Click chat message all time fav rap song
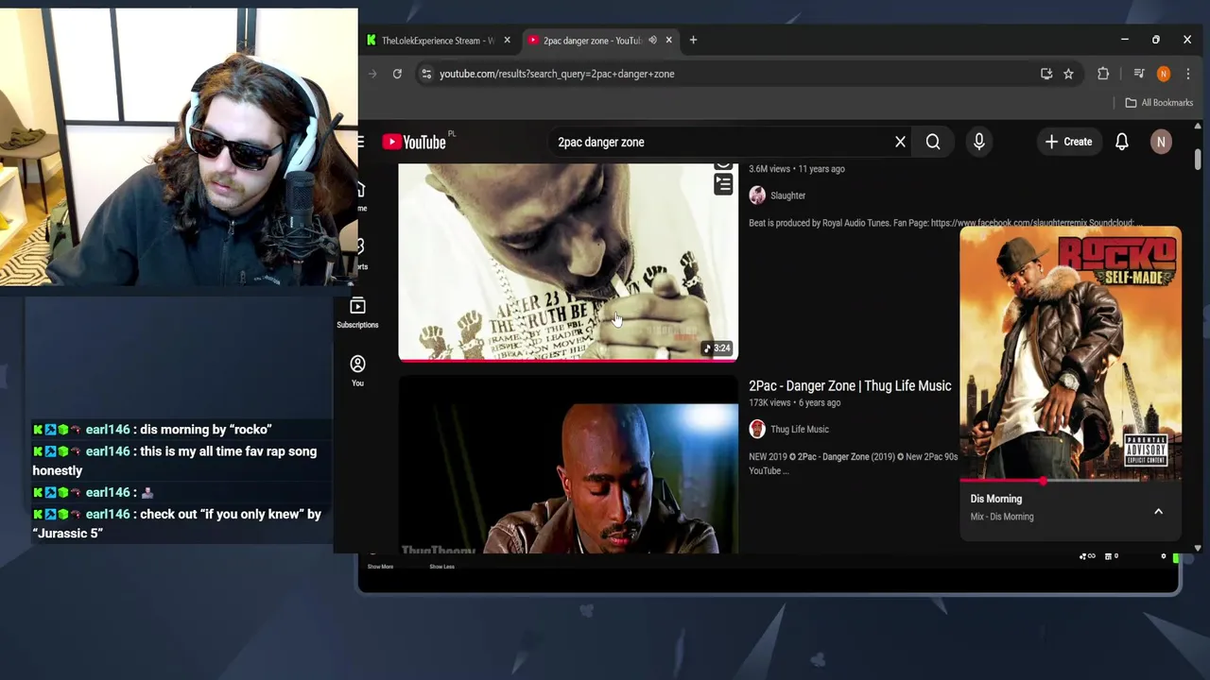Image resolution: width=1210 pixels, height=680 pixels. pyautogui.click(x=175, y=460)
